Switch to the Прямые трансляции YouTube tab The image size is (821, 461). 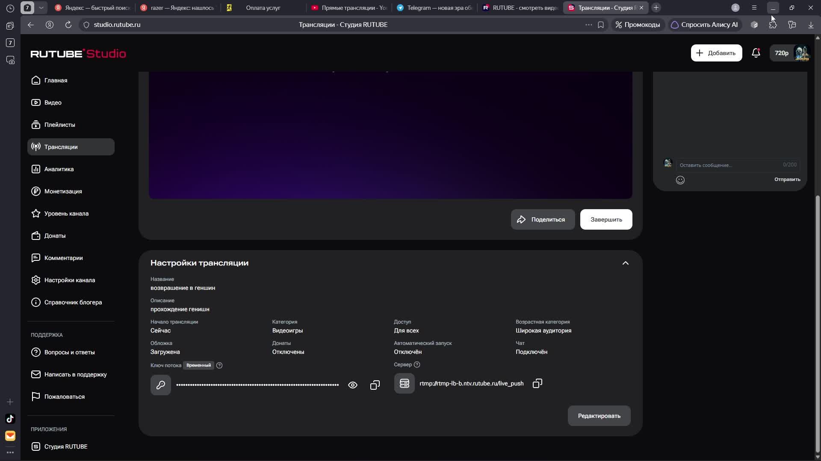click(349, 8)
